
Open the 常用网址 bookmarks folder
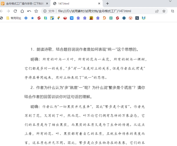point(14,18)
